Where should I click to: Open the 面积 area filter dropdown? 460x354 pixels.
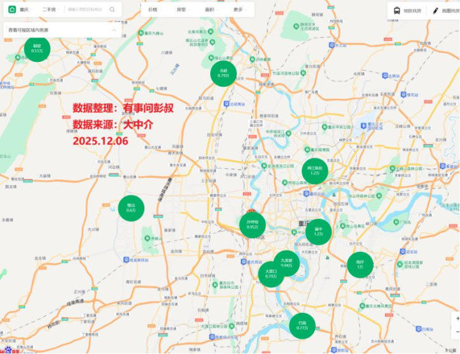pos(211,10)
